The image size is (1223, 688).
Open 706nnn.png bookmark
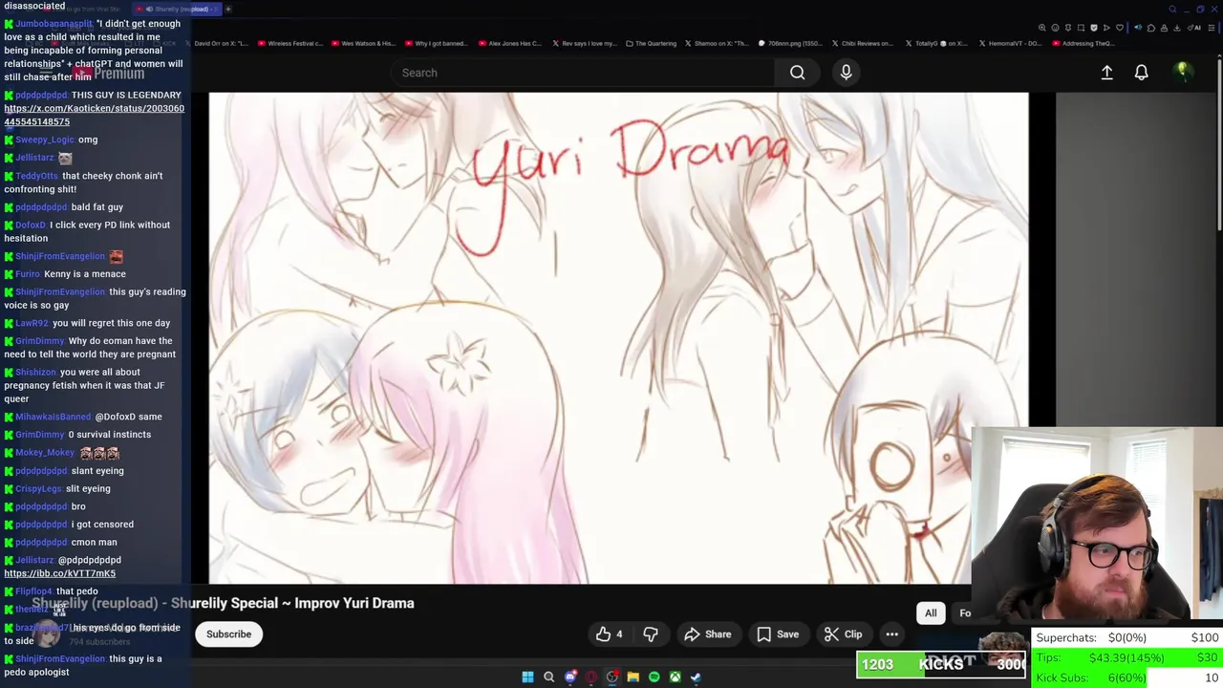point(791,43)
